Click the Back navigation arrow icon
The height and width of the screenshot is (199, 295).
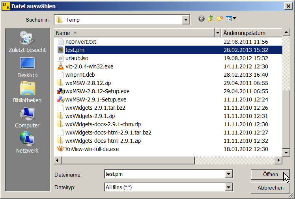pos(202,19)
